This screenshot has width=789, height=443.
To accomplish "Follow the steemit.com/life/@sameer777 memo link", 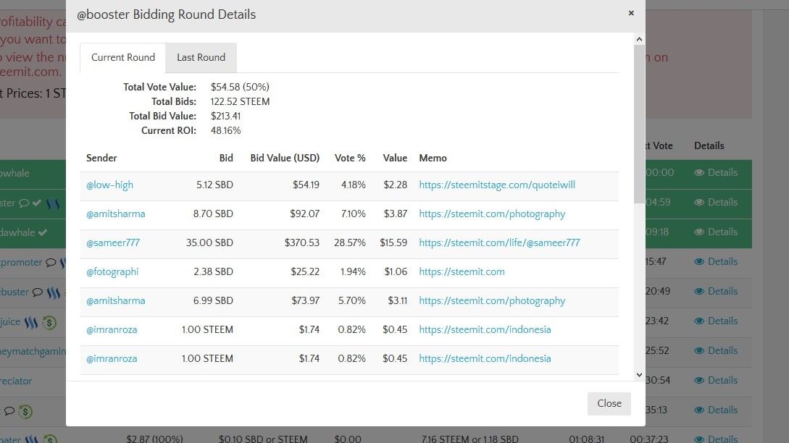I will 500,243.
